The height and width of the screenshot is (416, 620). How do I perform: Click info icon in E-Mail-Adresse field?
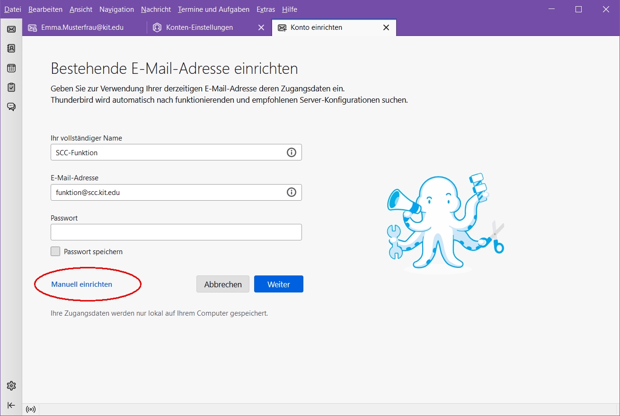pos(292,192)
